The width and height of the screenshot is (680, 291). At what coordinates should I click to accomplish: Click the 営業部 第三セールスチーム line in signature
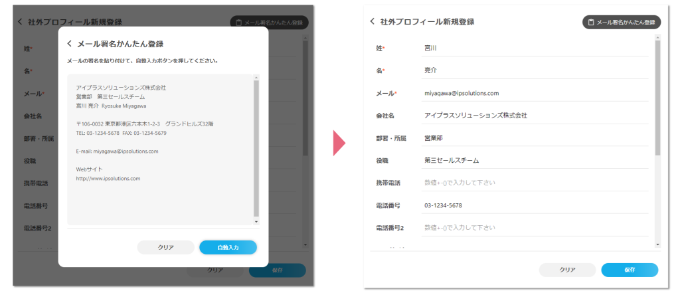(x=111, y=97)
